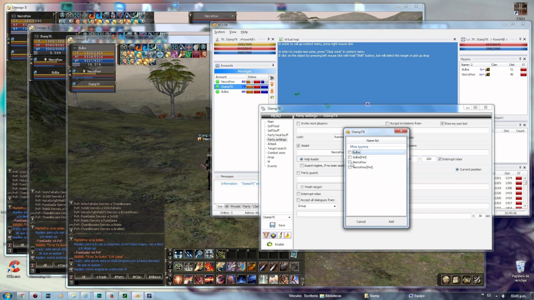Open the Help menu in XCLSB
Image resolution: width=534 pixels, height=300 pixels.
point(244,32)
